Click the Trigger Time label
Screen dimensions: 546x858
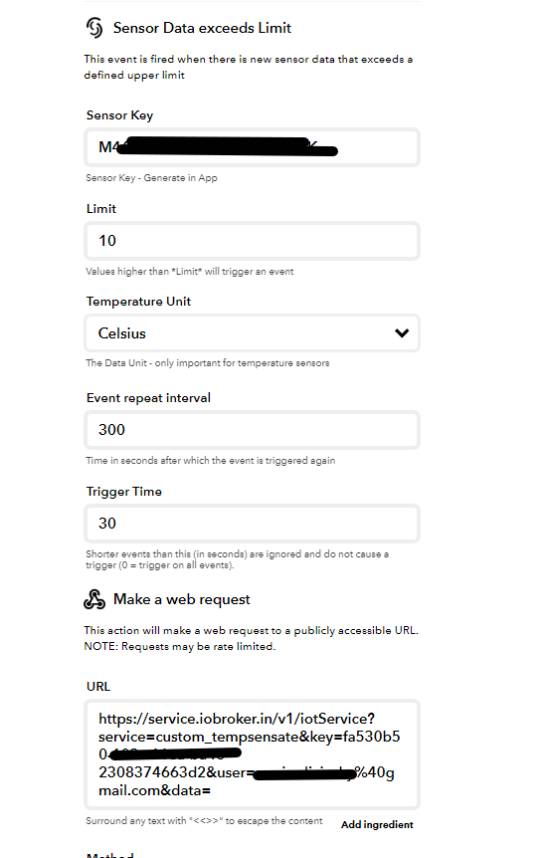coord(124,492)
